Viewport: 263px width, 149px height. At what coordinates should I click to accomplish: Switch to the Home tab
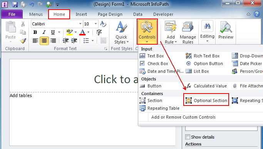coord(59,14)
